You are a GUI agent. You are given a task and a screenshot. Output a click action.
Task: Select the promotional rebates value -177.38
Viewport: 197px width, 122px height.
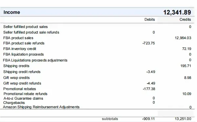(x=149, y=89)
